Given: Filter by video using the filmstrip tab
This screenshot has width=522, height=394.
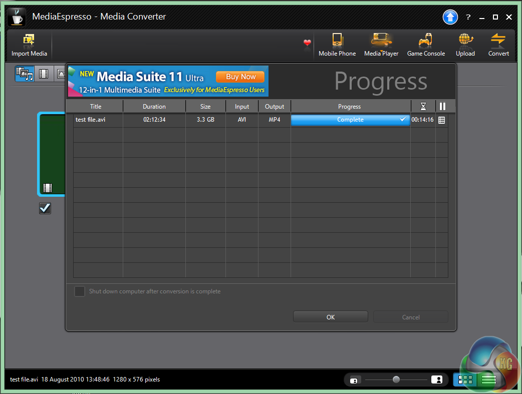Looking at the screenshot, I should coord(44,74).
